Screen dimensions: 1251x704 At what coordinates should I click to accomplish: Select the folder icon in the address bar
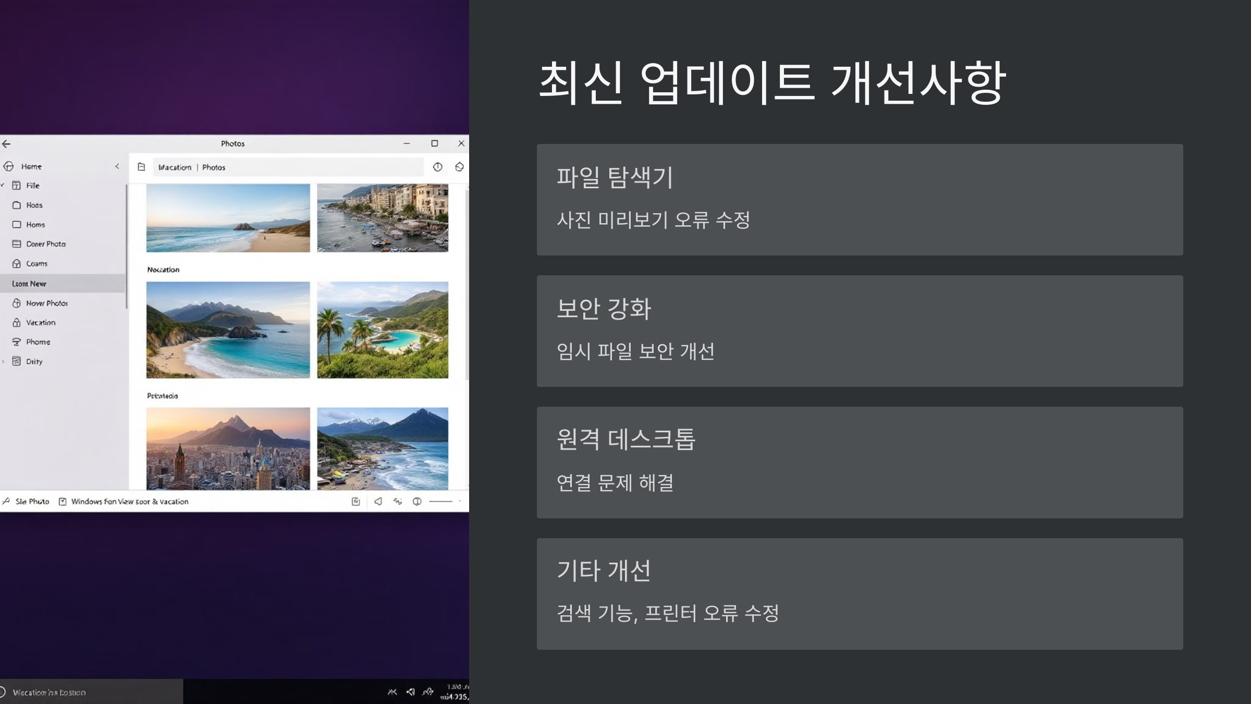[141, 167]
